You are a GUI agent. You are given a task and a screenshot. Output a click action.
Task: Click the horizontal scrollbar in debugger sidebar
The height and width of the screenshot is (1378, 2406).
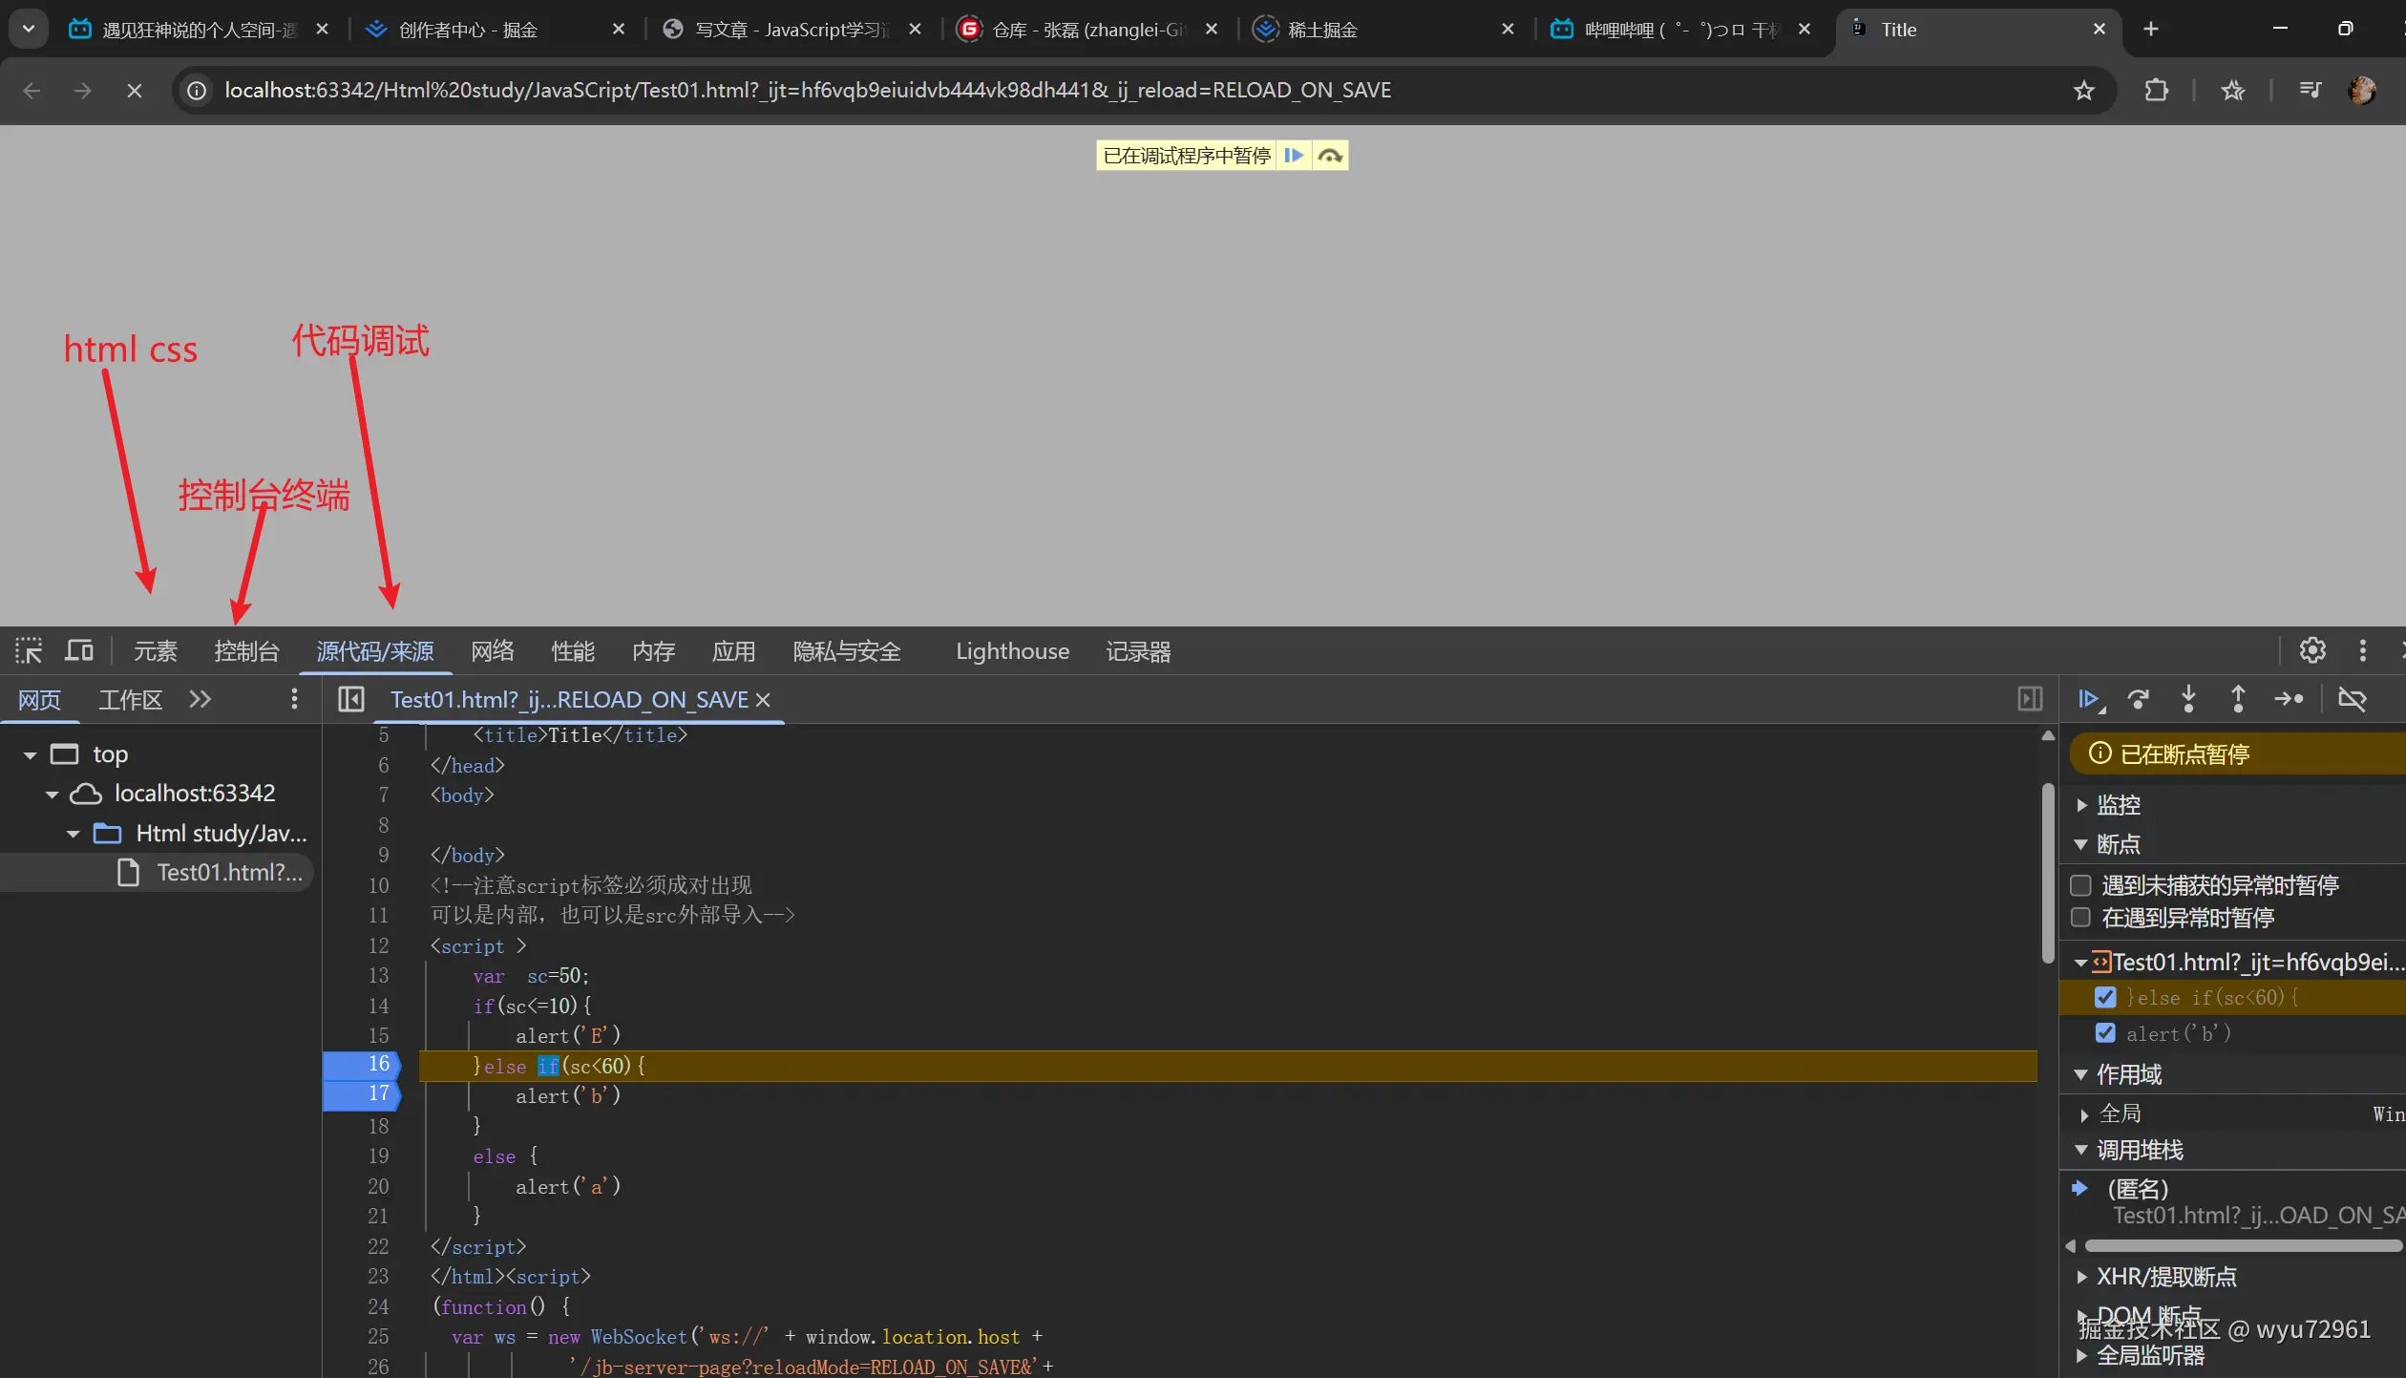pyautogui.click(x=2244, y=1246)
